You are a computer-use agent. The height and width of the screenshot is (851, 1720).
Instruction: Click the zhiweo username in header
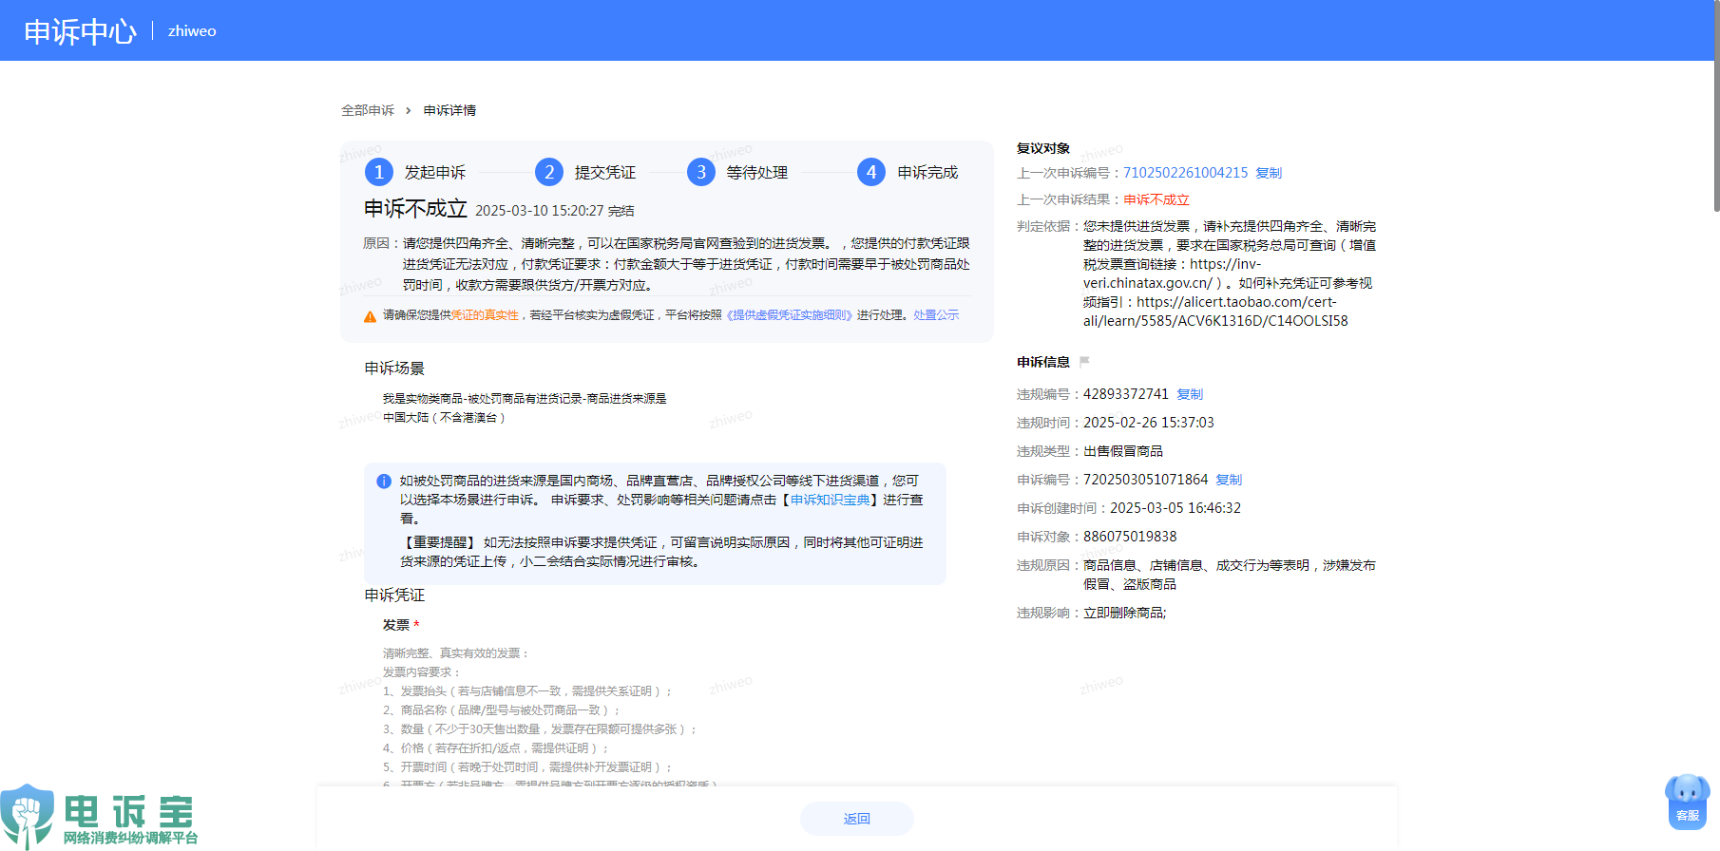coord(192,31)
